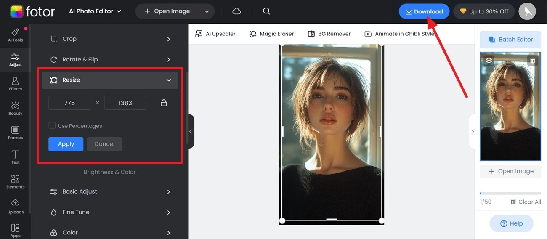
Task: Click the height field showing 1383
Action: tap(125, 103)
